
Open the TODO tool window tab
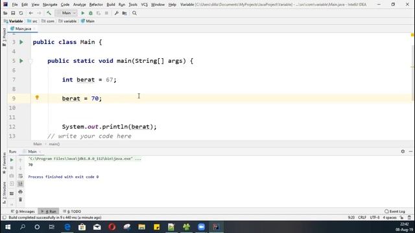point(72,212)
